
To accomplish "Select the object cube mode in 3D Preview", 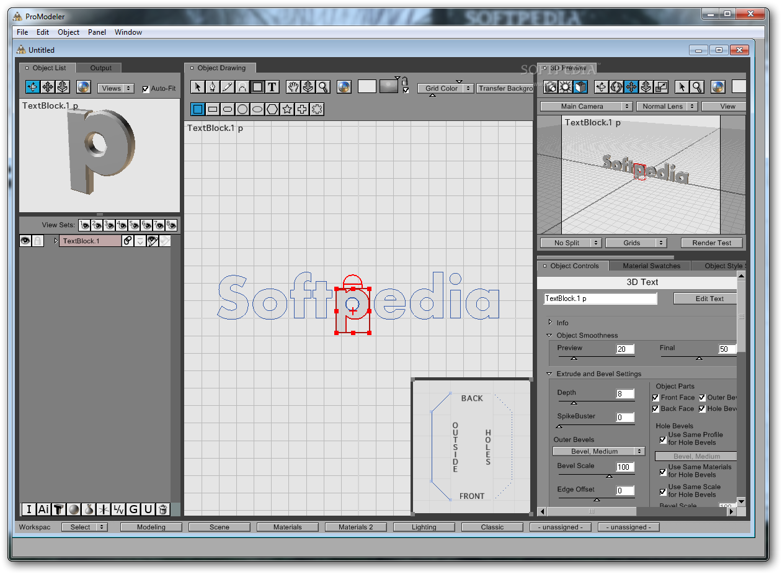I will point(580,87).
